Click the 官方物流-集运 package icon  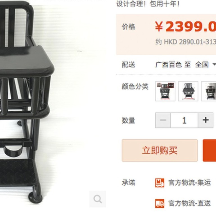(160, 183)
